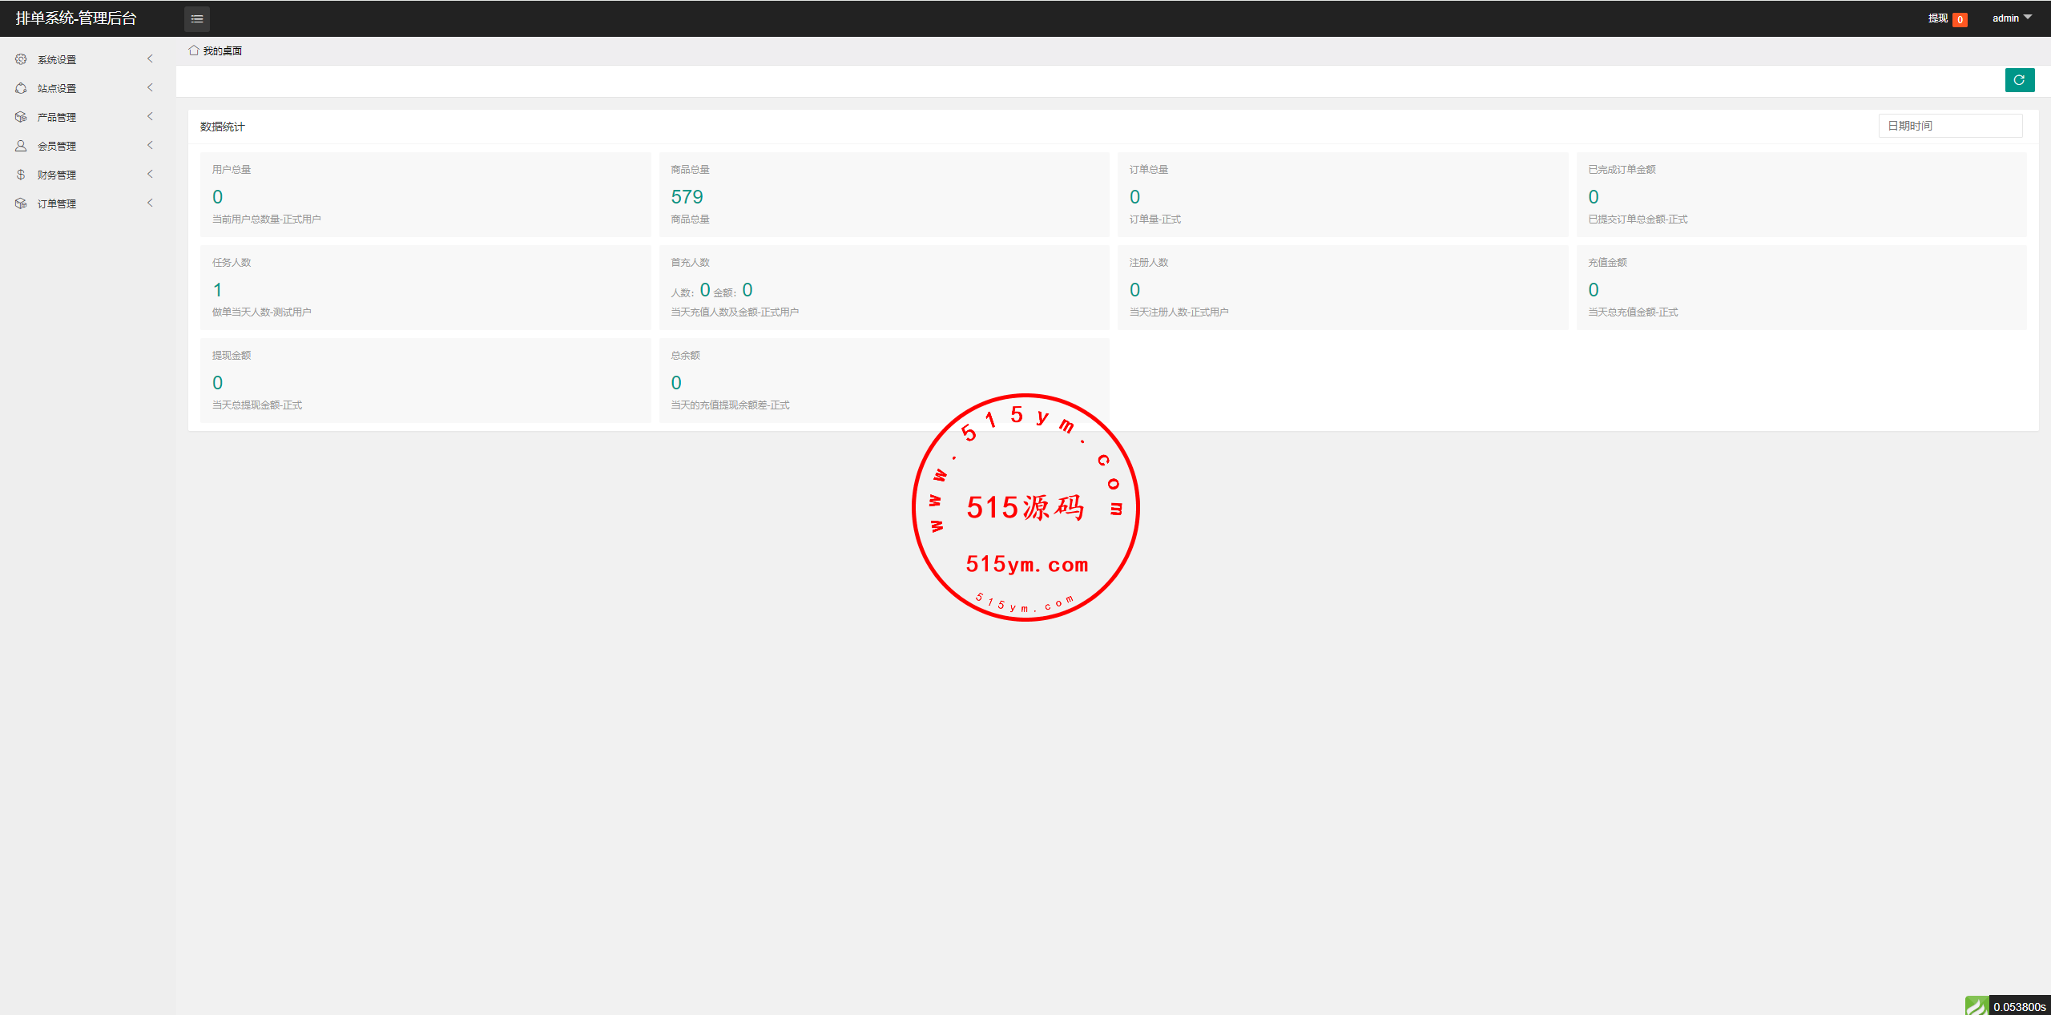
Task: Click the Finance Management dollar icon
Action: click(x=21, y=175)
